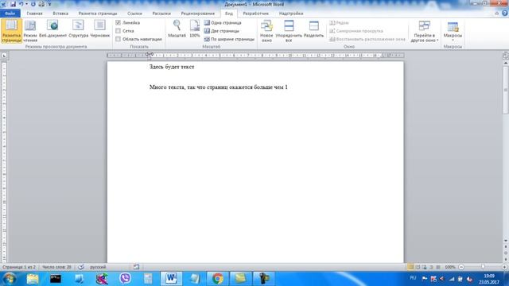Open Word Help question mark icon

coord(504,14)
